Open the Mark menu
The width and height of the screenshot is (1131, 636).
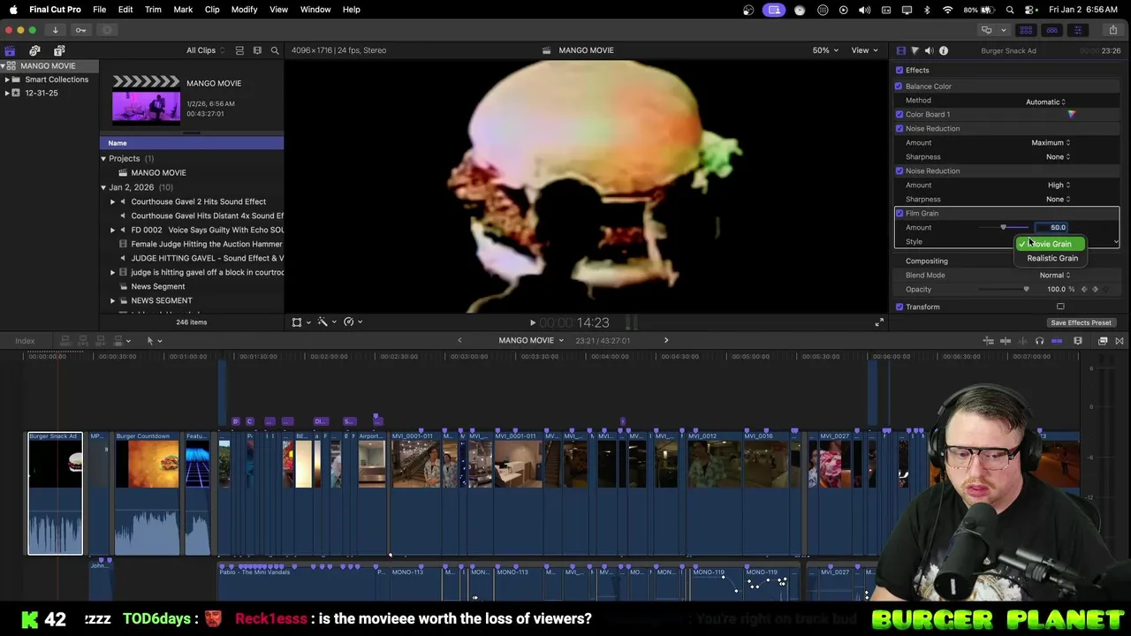[x=183, y=10]
